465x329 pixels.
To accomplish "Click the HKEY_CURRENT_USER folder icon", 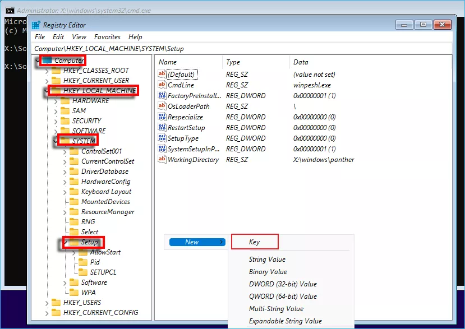I will [56, 81].
